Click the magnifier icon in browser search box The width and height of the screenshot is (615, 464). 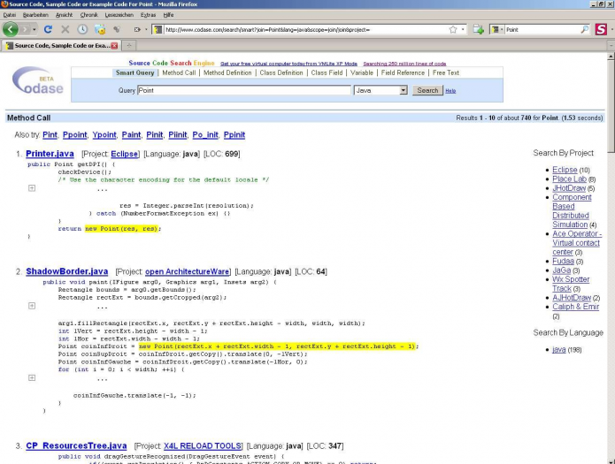tap(584, 29)
